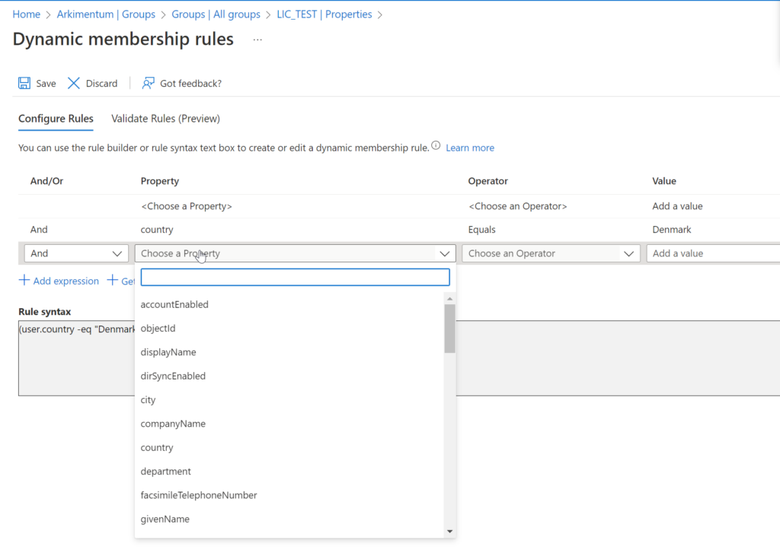Click the <Choose an Operator> cell in first row

[517, 206]
